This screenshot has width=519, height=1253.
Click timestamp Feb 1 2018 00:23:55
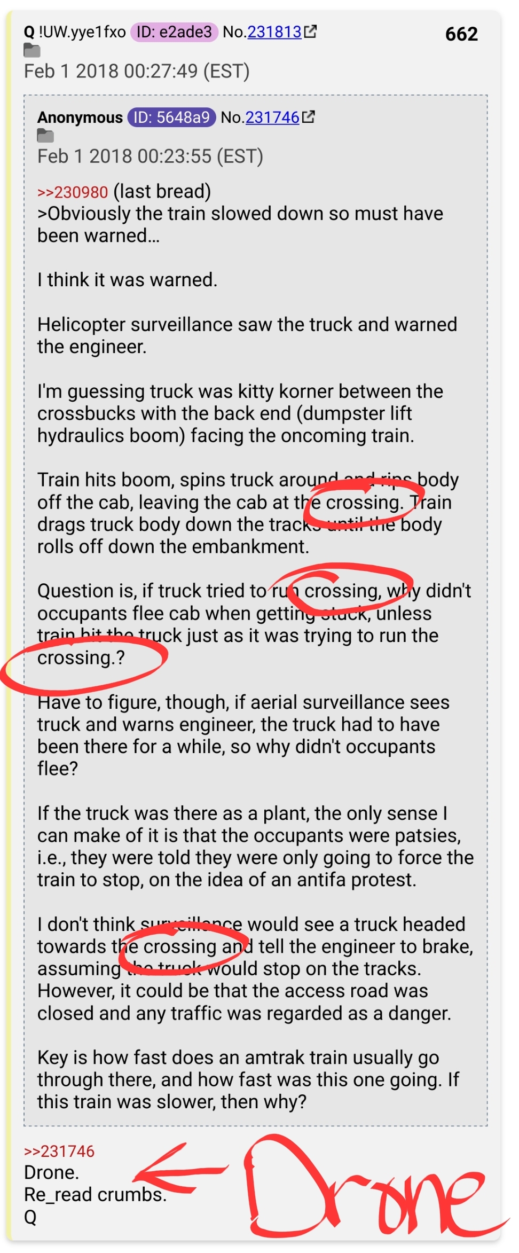pos(150,156)
